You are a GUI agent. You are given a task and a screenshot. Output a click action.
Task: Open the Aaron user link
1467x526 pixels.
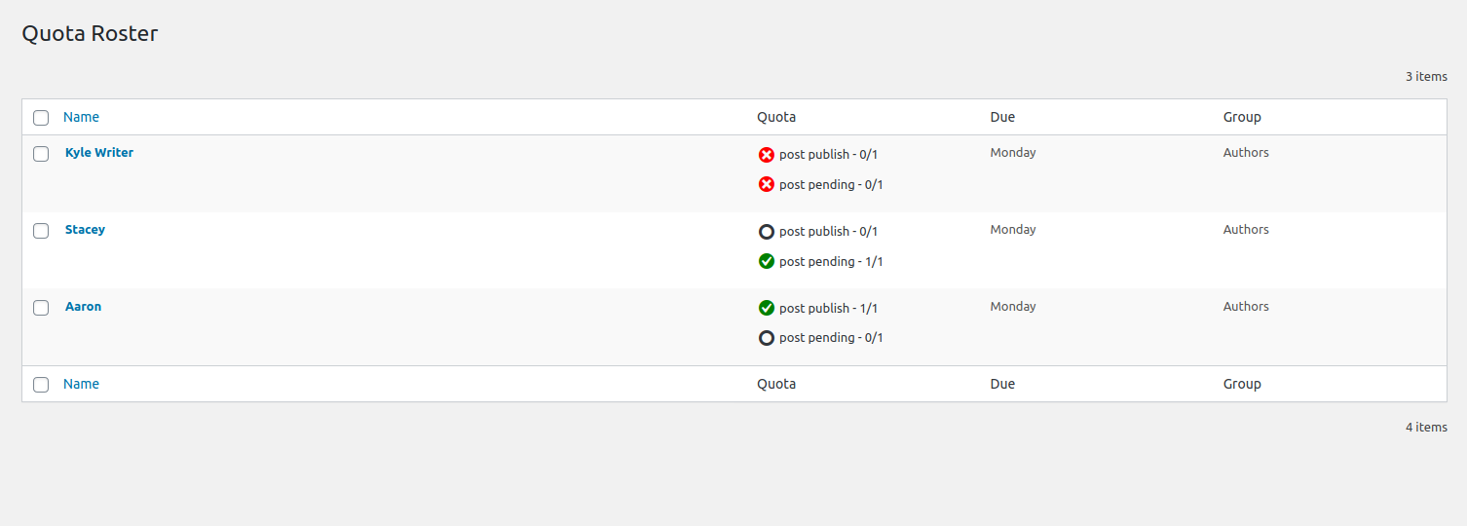[83, 307]
